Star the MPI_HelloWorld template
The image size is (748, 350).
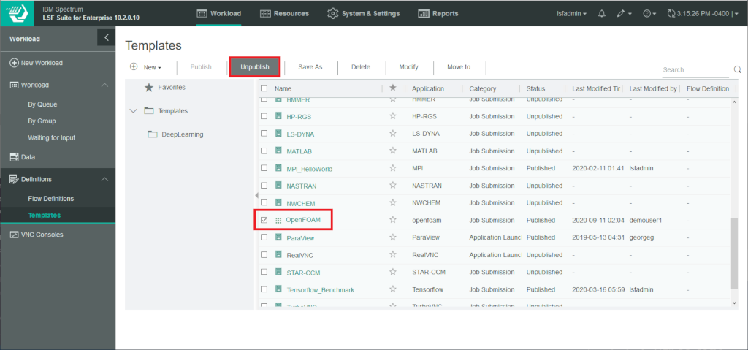click(392, 168)
